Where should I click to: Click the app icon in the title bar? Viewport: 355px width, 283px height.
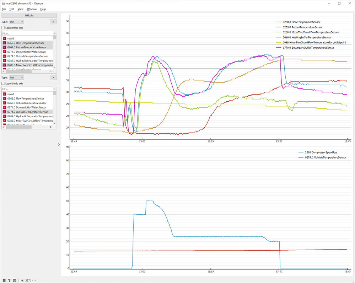pyautogui.click(x=3, y=3)
